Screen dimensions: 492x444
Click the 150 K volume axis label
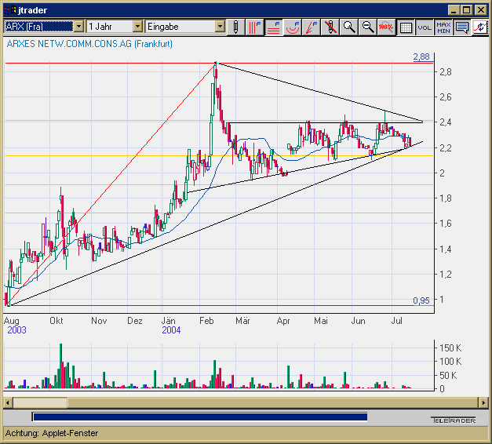point(450,348)
